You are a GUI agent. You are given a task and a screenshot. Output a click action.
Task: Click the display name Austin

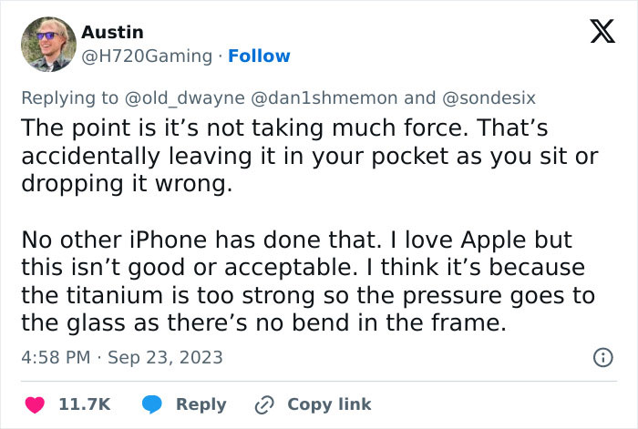point(113,32)
